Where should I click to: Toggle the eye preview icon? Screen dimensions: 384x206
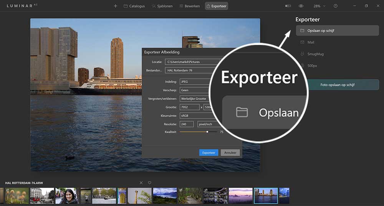(301, 6)
